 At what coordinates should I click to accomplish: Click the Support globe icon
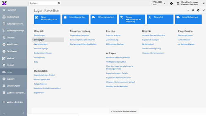pos(4,79)
